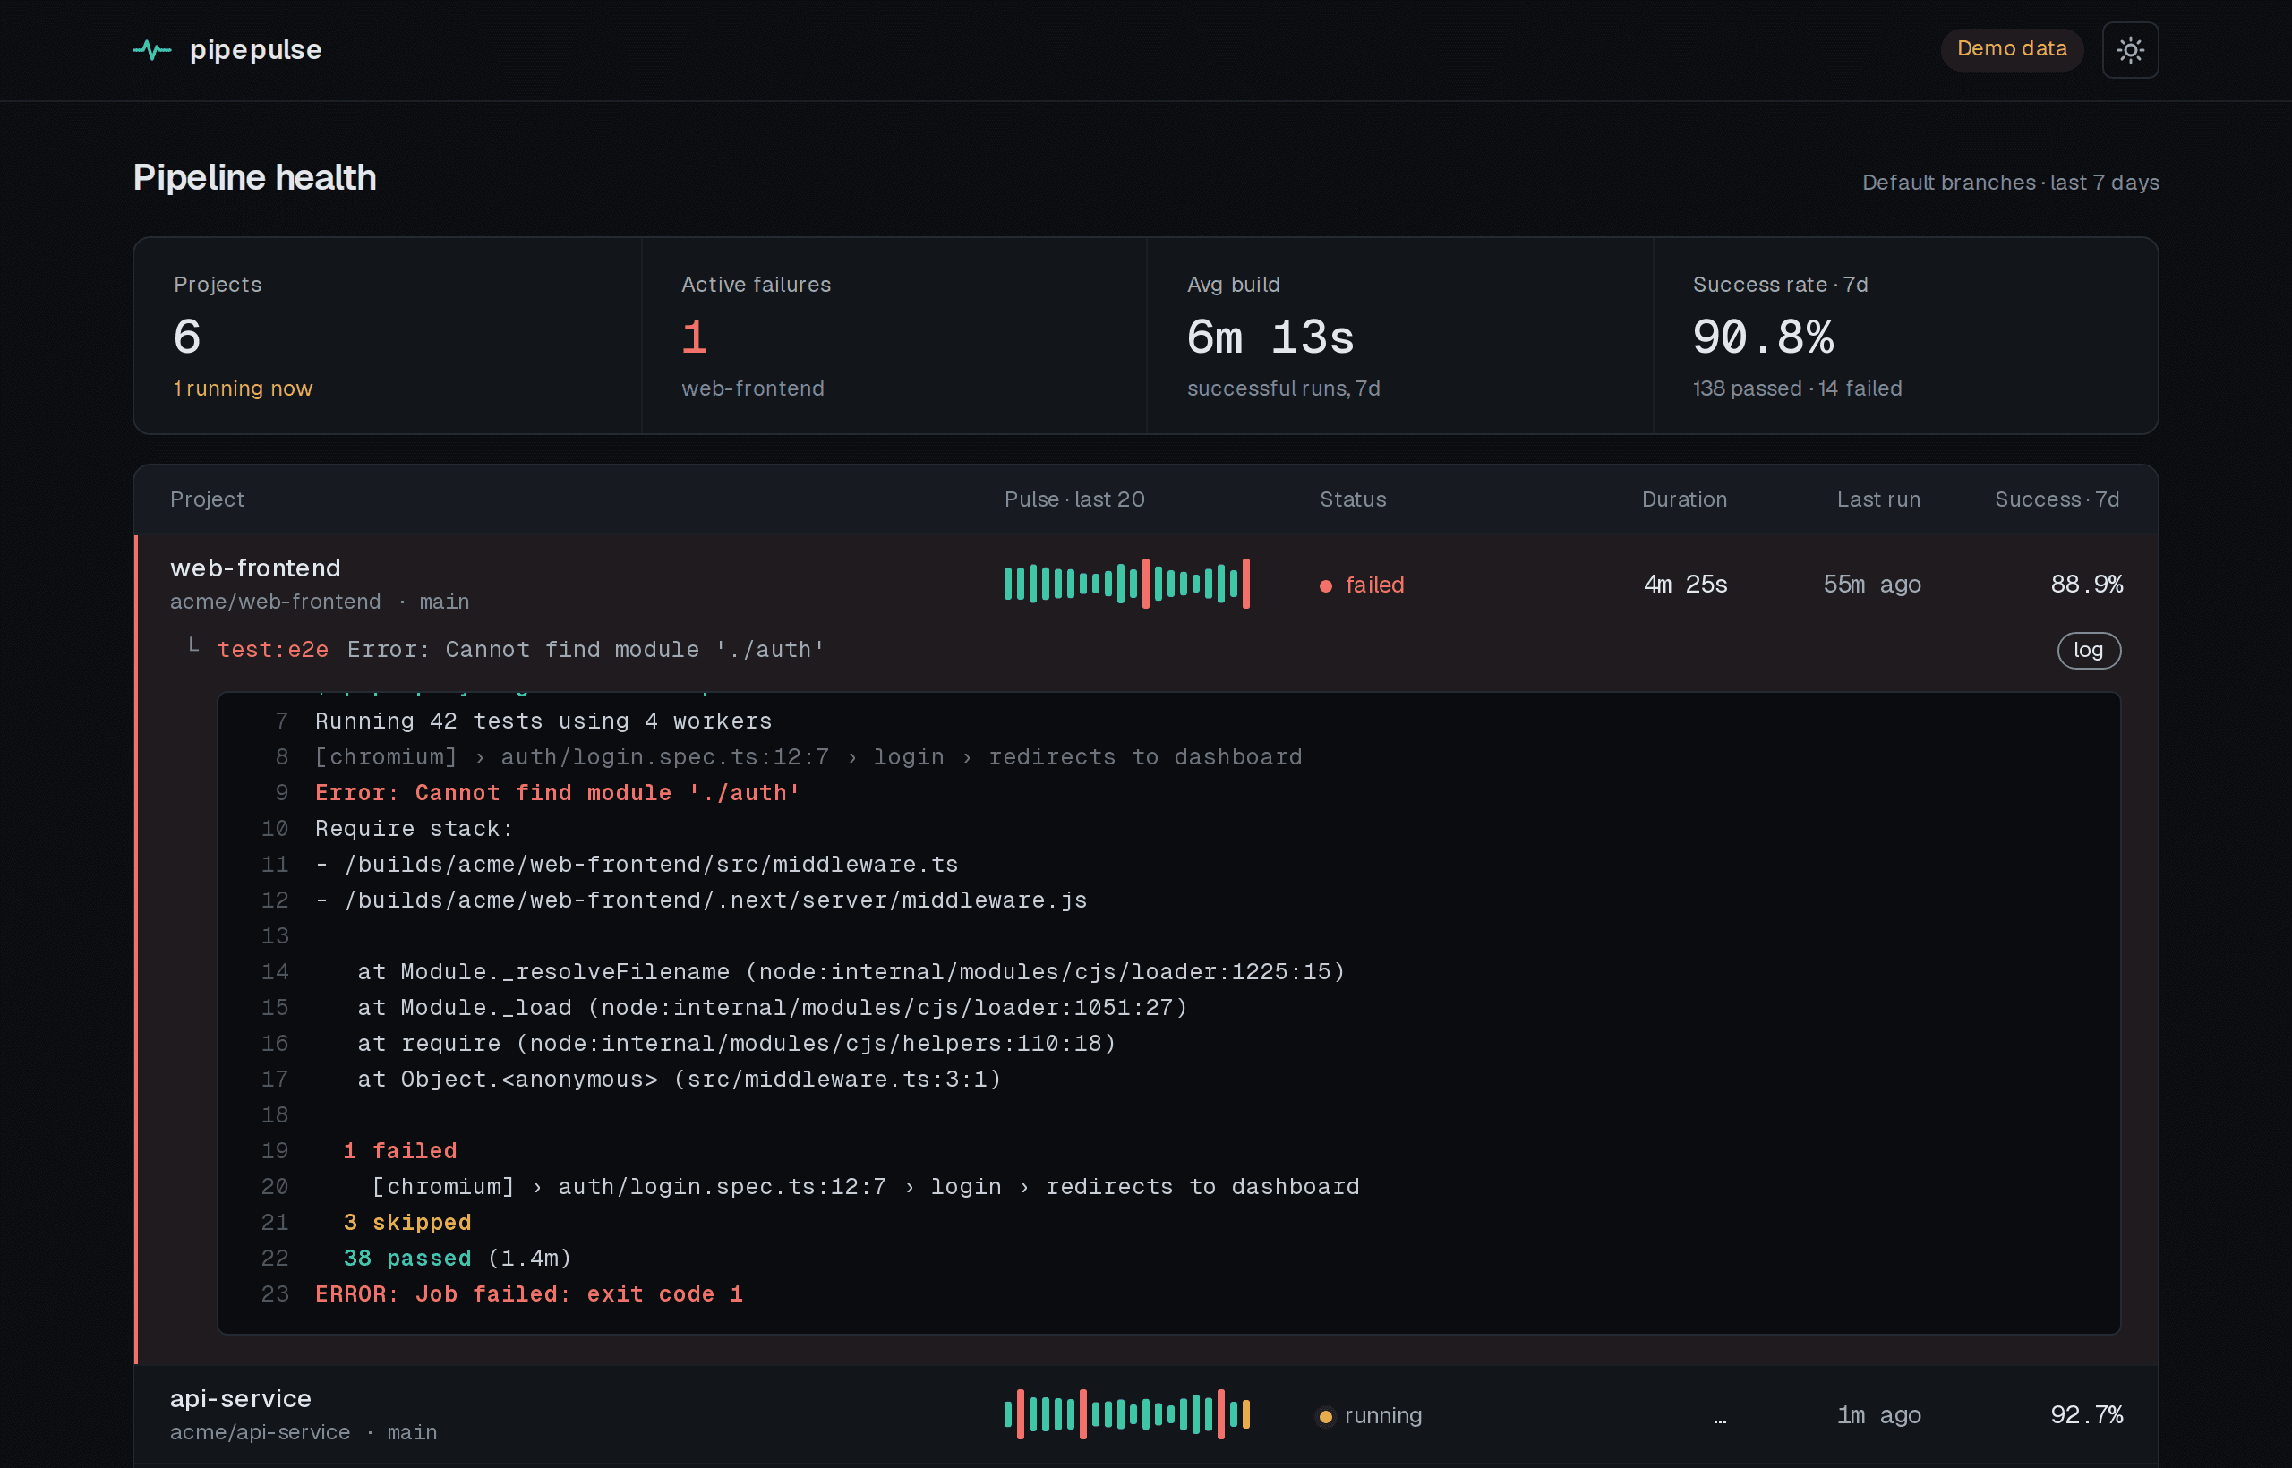Image resolution: width=2292 pixels, height=1468 pixels.
Task: Click the Last run column header
Action: (x=1878, y=499)
